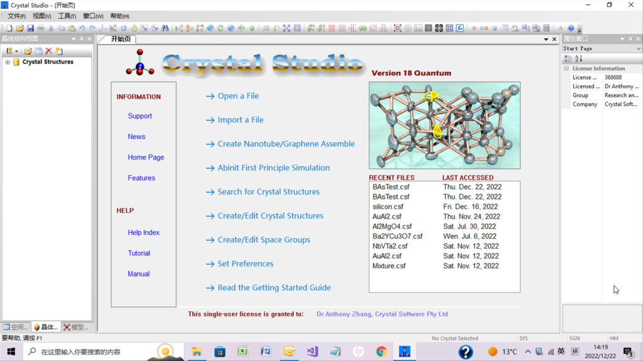Toggle categorized view in properties panel
Viewport: 643px width, 361px height.
[x=568, y=58]
